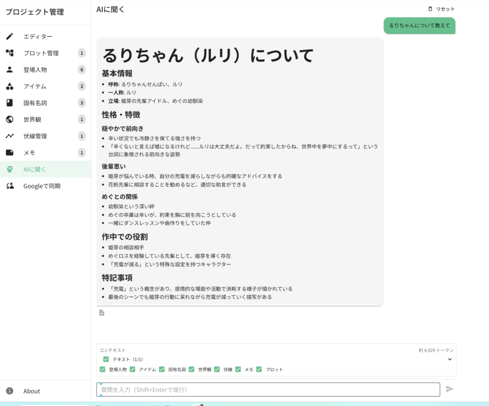Disable the 伏線 context checkbox

[217, 369]
